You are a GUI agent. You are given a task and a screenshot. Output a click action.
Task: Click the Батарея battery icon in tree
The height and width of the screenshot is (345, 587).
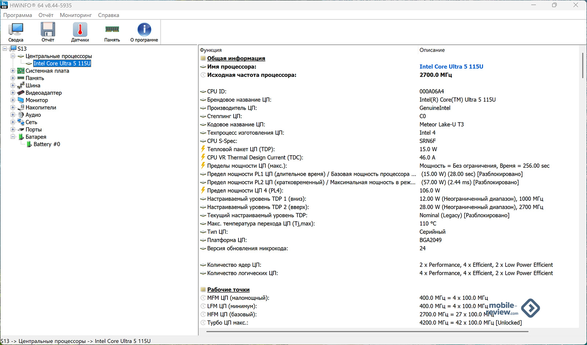[21, 137]
